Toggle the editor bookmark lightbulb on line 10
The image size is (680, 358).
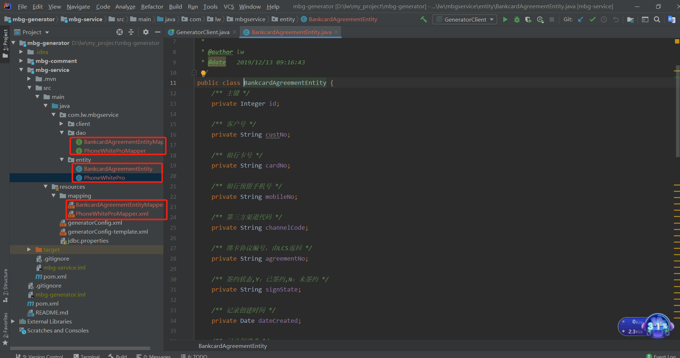pos(204,73)
